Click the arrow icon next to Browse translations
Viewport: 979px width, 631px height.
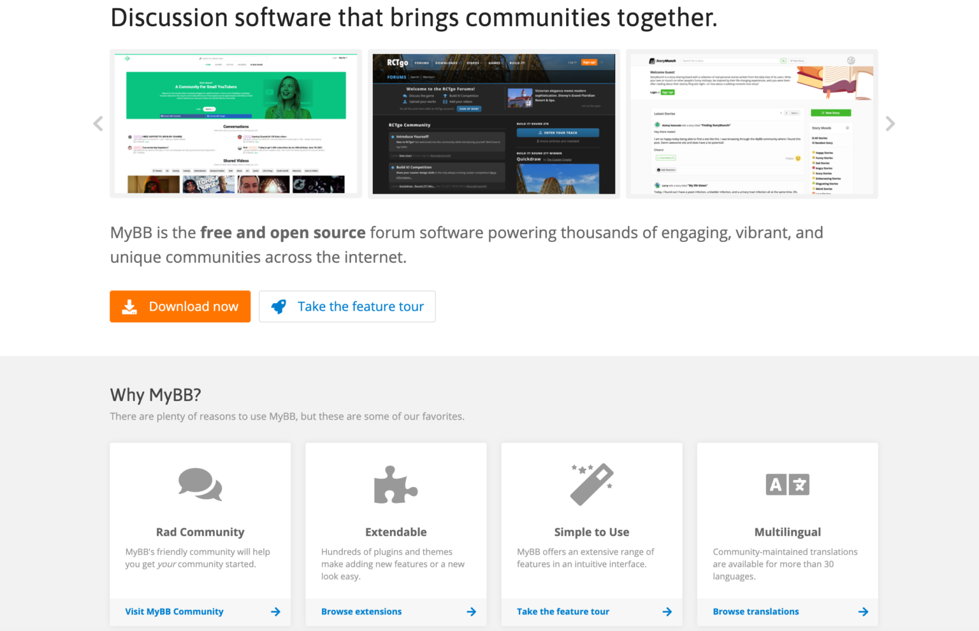(x=864, y=611)
